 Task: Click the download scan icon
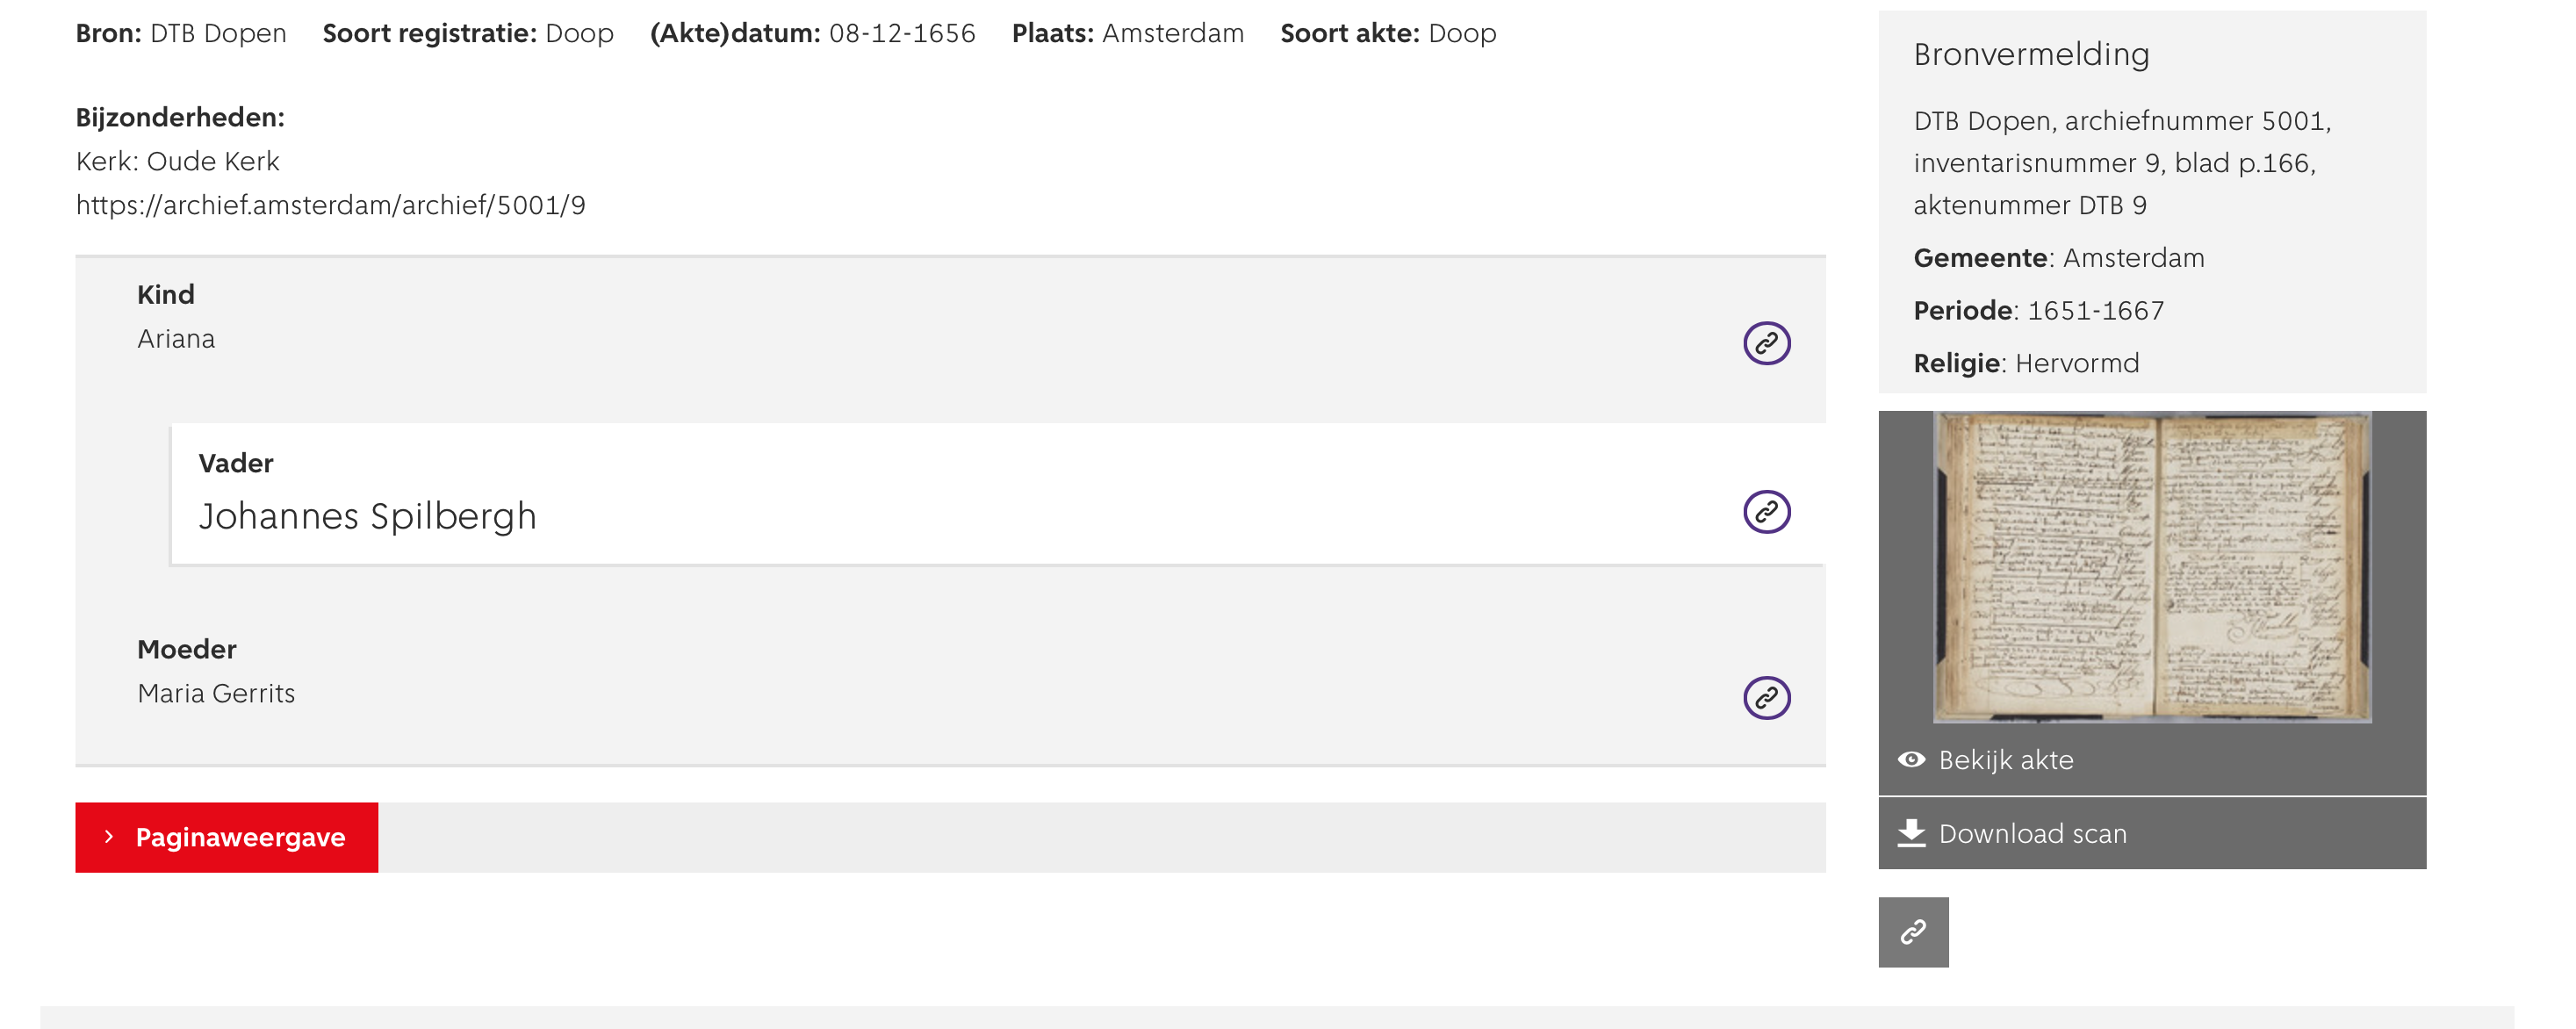[1910, 833]
